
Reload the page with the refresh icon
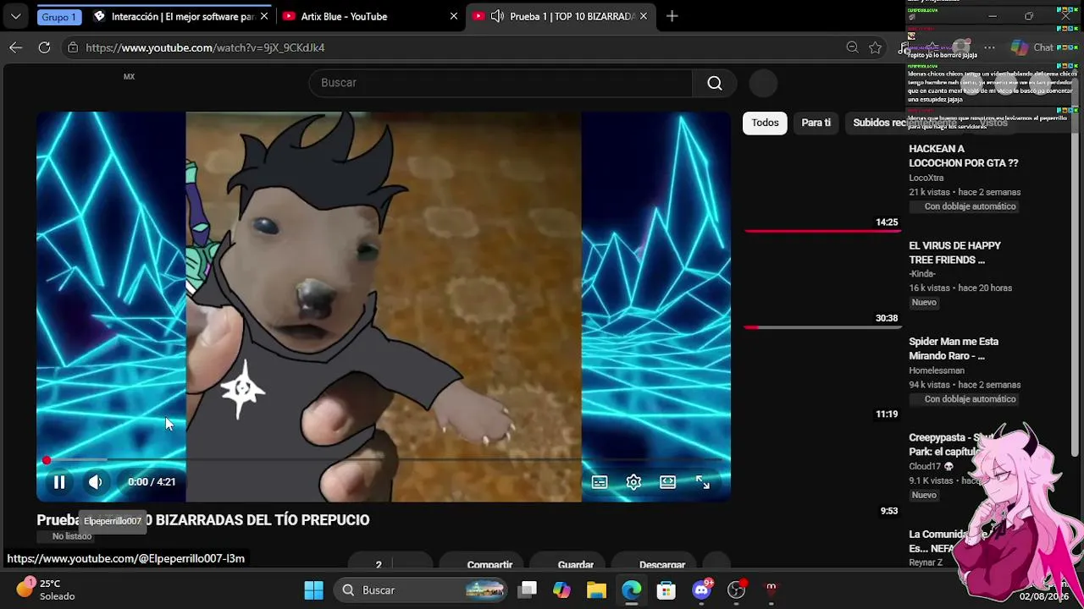45,47
